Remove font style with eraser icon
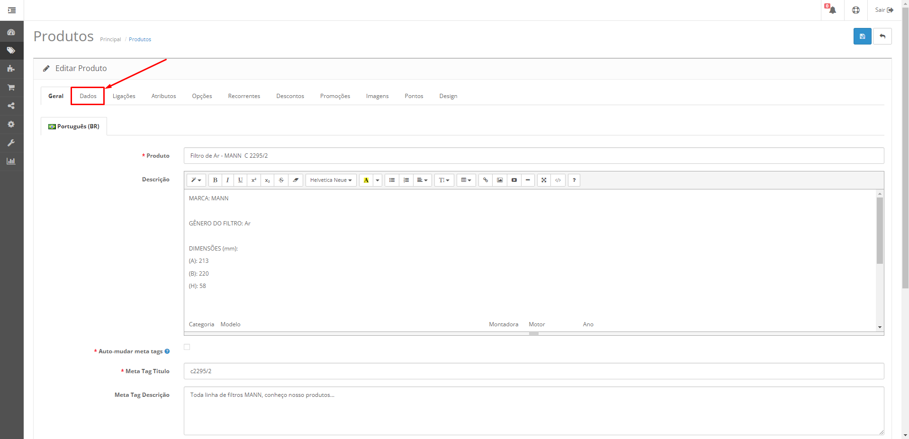Screen dimensions: 909x439 (296, 180)
